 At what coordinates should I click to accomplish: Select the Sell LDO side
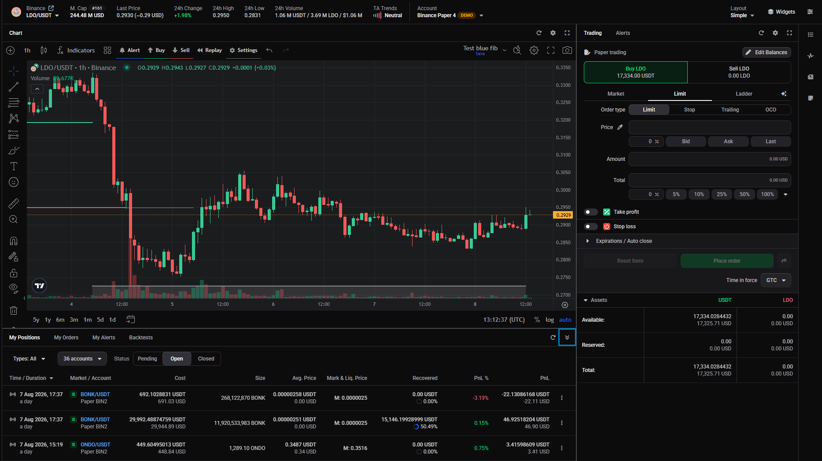coord(739,72)
